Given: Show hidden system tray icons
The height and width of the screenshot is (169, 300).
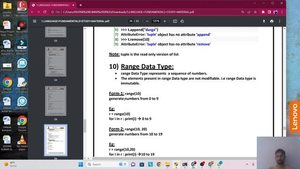Looking at the screenshot, I should [x=247, y=164].
